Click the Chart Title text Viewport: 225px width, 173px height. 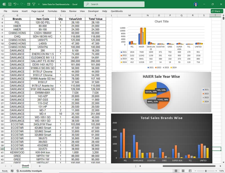162,21
